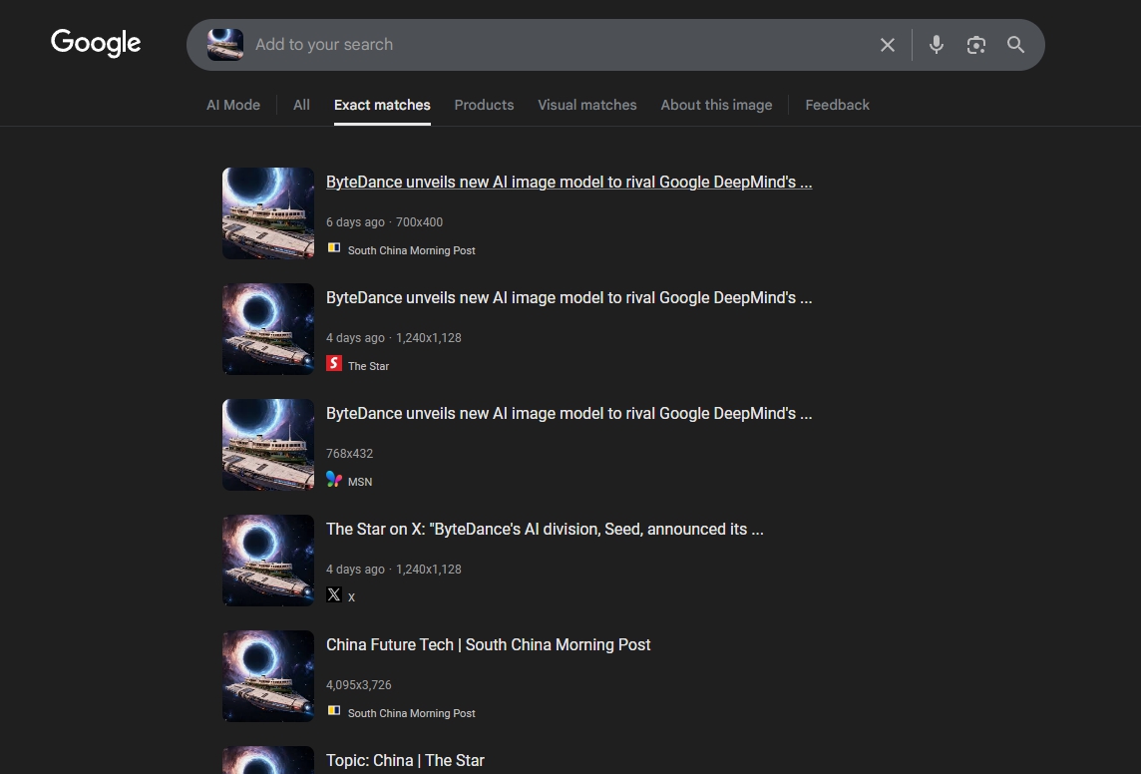Click the Google logo
This screenshot has width=1141, height=774.
click(x=96, y=43)
